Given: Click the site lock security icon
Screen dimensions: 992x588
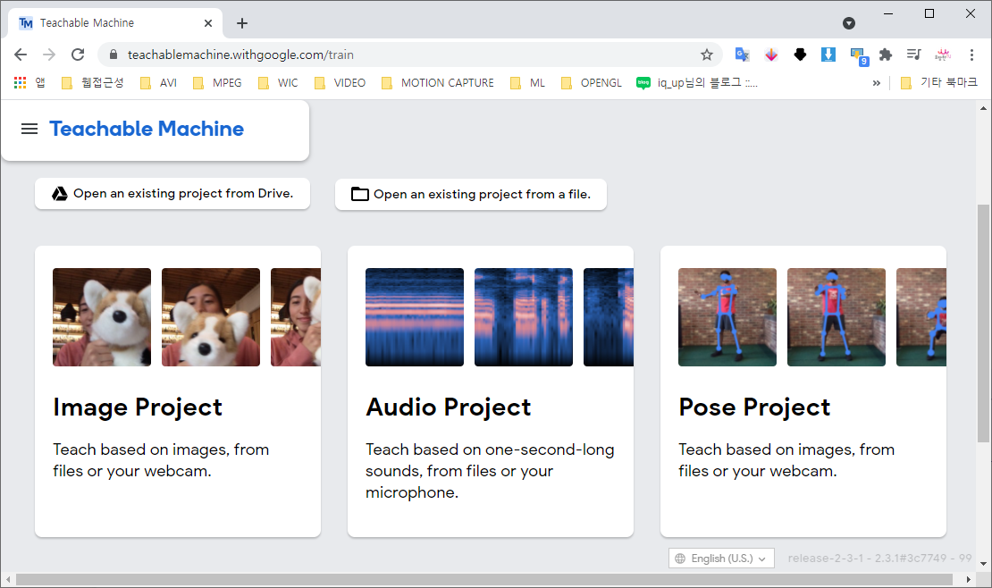Looking at the screenshot, I should [113, 55].
